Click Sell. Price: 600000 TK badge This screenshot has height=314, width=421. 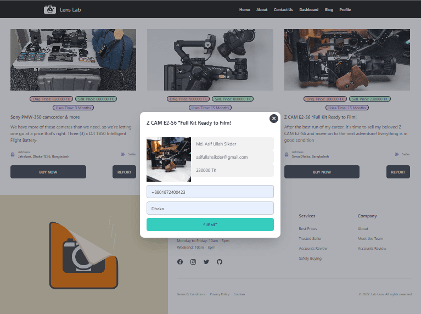coord(96,99)
